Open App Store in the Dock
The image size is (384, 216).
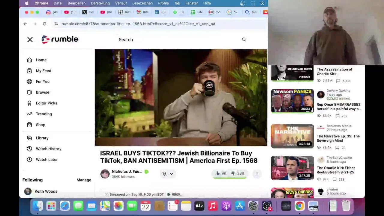[x=240, y=206]
